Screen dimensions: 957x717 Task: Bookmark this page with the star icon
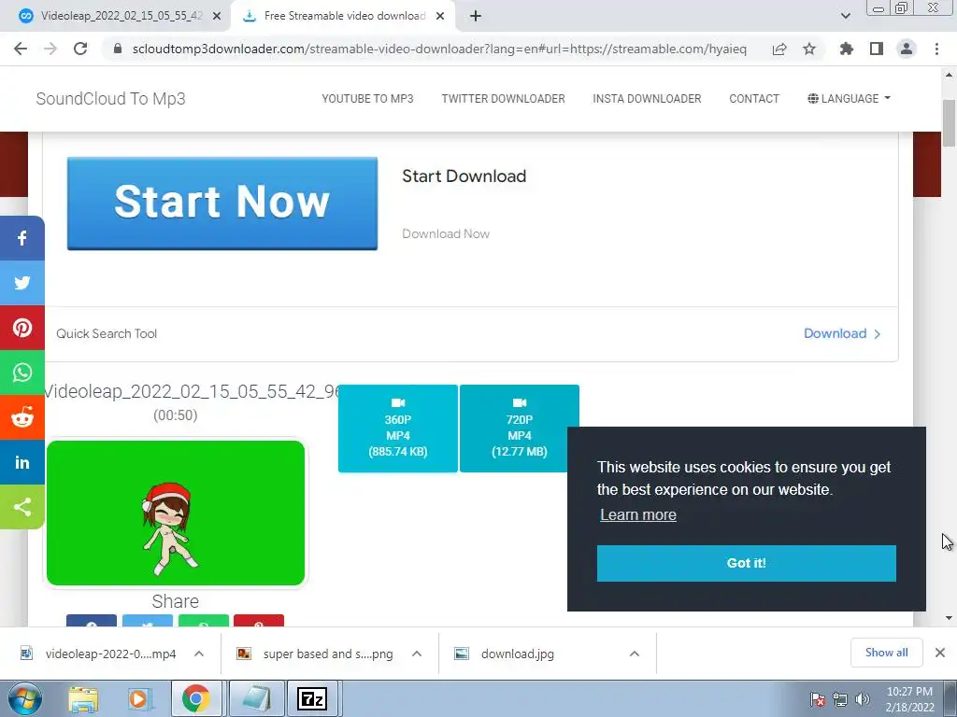pyautogui.click(x=809, y=49)
